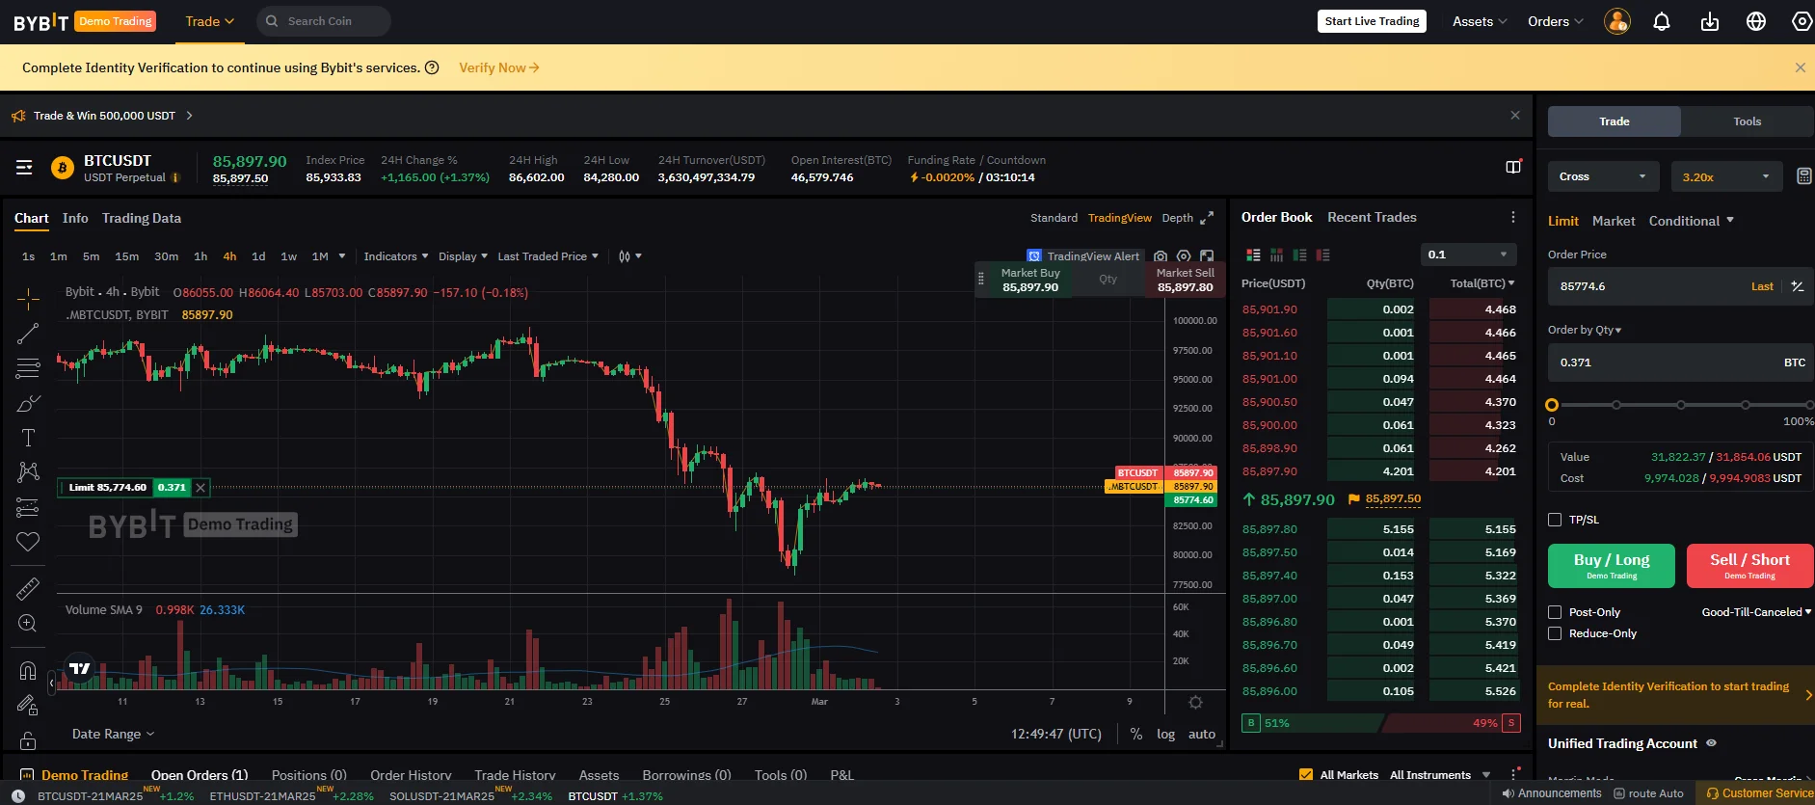This screenshot has width=1815, height=805.
Task: Switch order book to horizontal depth view
Action: coord(1276,255)
